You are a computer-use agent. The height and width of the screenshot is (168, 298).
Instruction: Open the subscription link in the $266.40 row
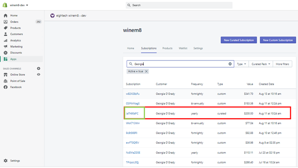tap(132, 163)
